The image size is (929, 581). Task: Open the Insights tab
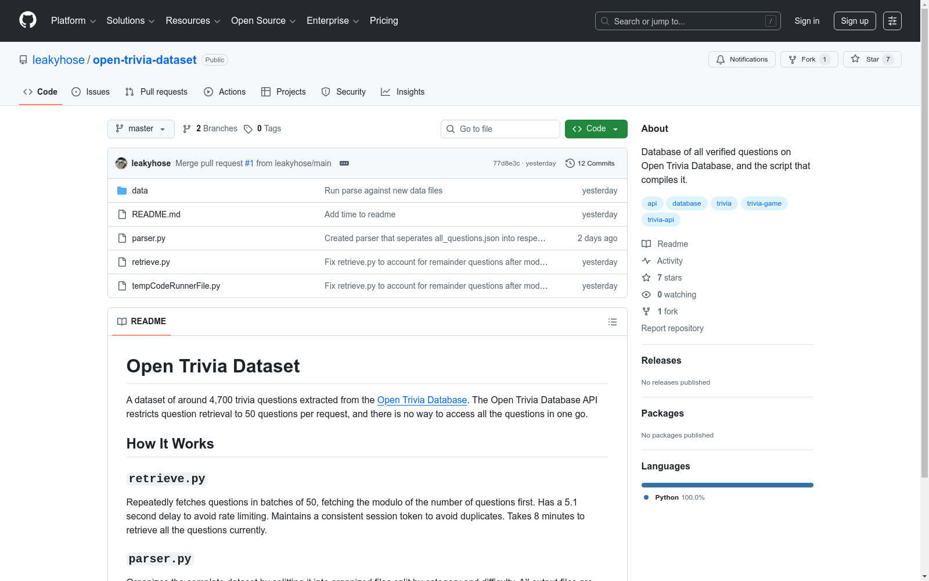pos(403,92)
